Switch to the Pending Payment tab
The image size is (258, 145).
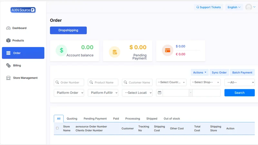[x=95, y=119]
